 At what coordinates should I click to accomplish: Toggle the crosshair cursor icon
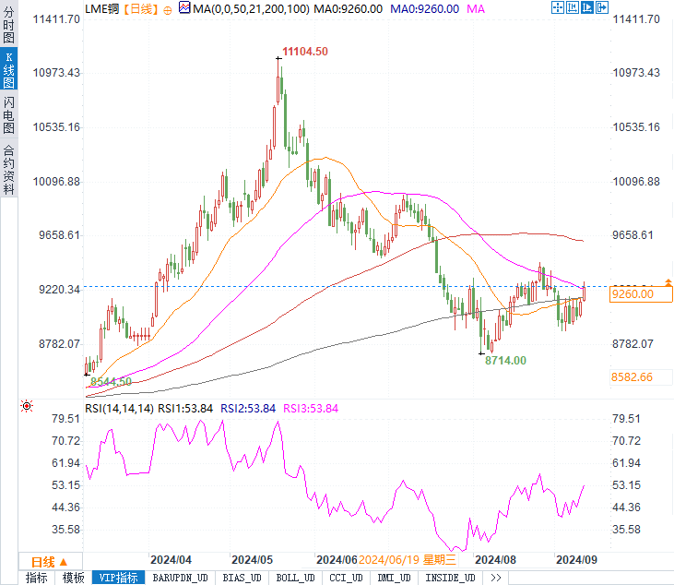coord(558,7)
